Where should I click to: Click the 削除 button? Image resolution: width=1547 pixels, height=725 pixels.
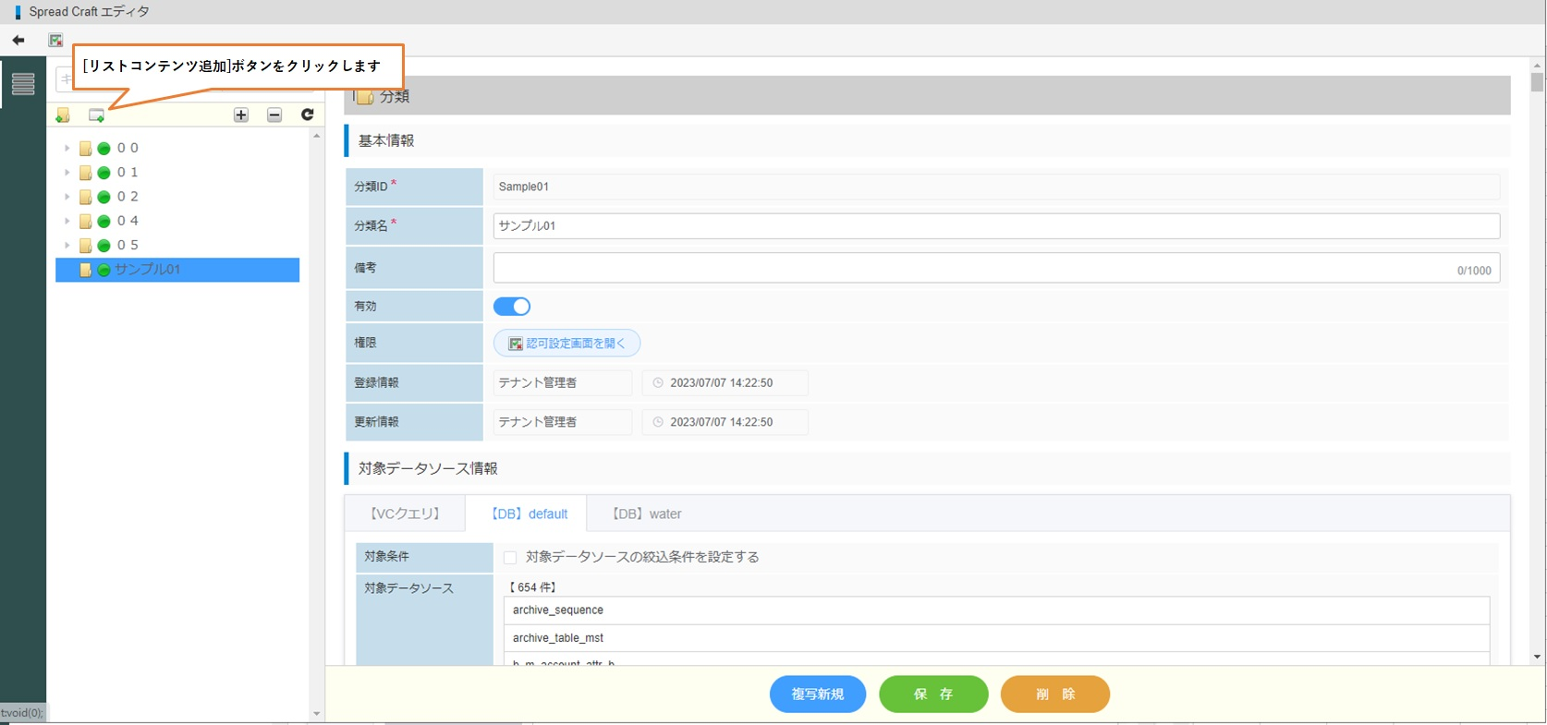click(x=1054, y=695)
